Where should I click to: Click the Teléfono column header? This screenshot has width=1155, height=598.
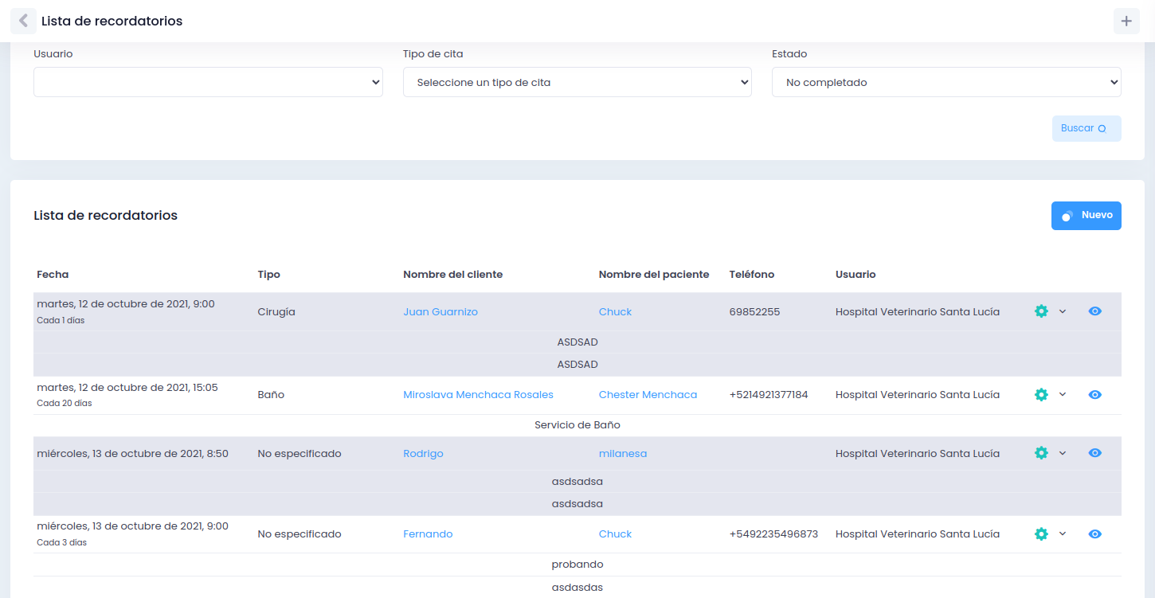[752, 275]
